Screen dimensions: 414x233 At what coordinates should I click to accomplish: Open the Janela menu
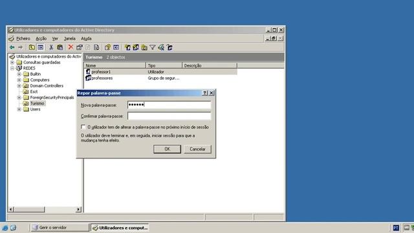pos(70,39)
